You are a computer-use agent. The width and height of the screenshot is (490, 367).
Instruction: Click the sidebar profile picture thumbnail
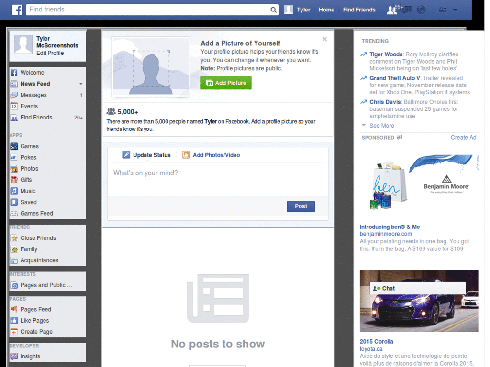(x=23, y=44)
